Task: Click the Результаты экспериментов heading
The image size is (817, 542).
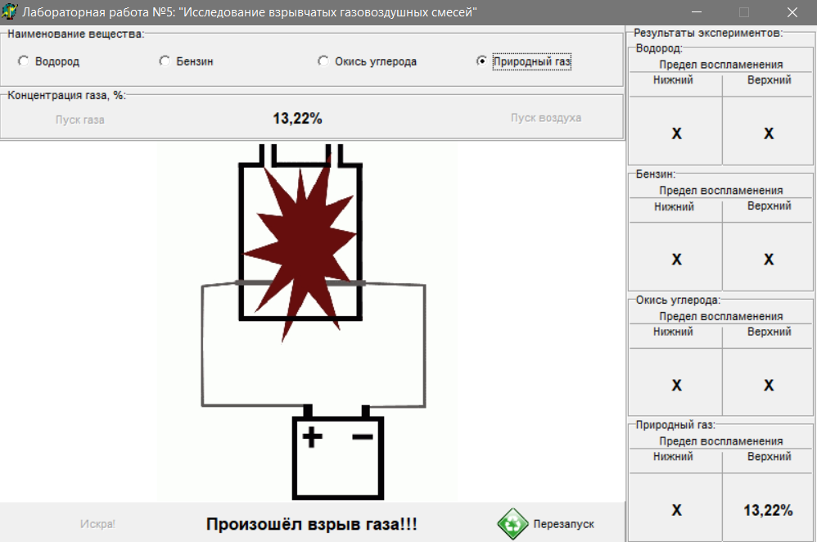Action: click(x=708, y=33)
